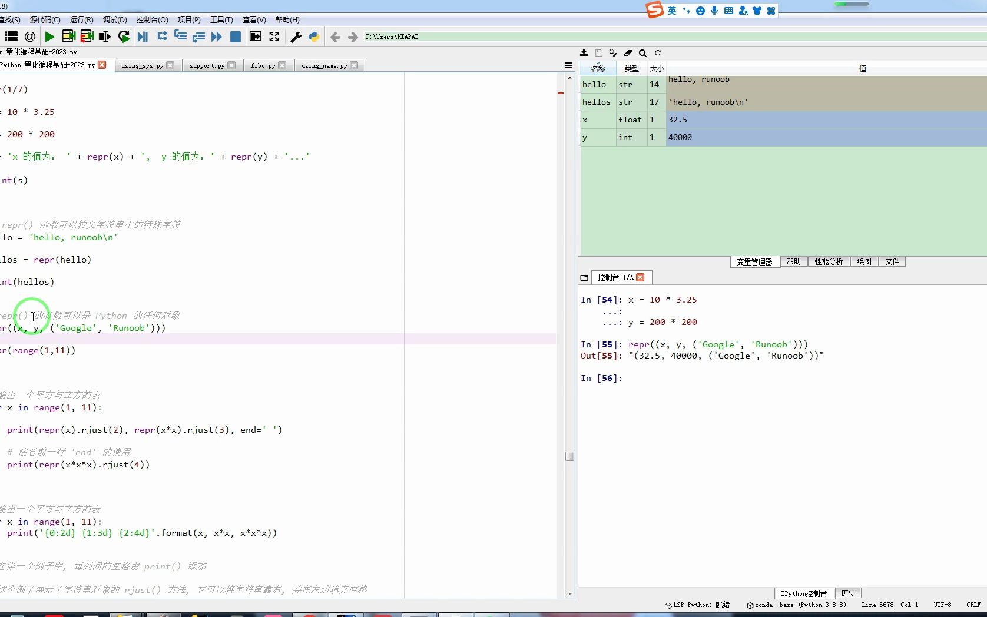Open the 源代码(C) menu

45,20
